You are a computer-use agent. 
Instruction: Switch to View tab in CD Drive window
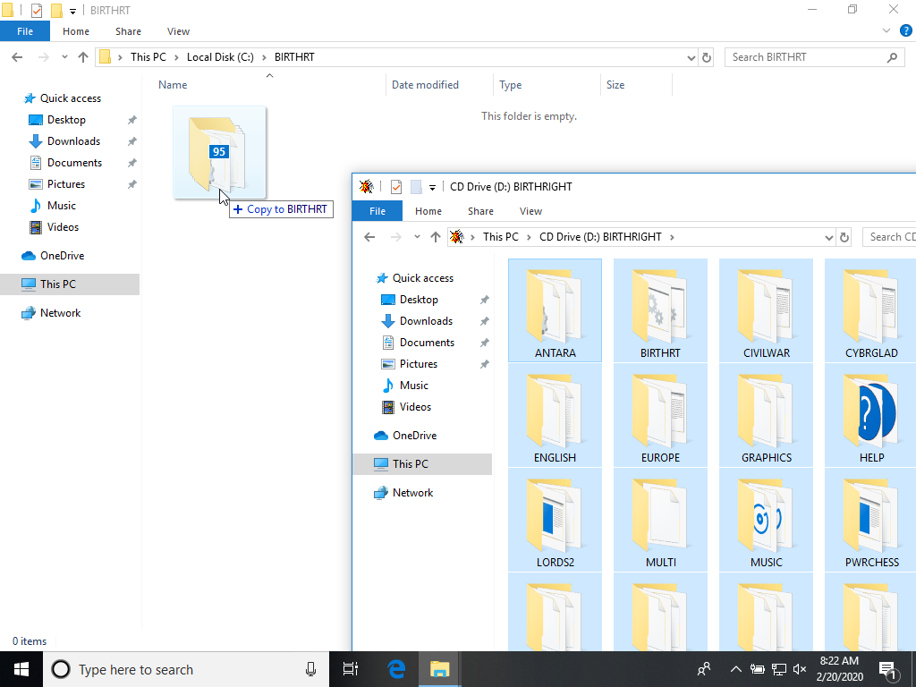[x=530, y=211]
